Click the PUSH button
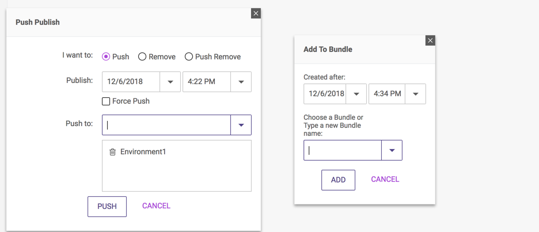 click(107, 207)
